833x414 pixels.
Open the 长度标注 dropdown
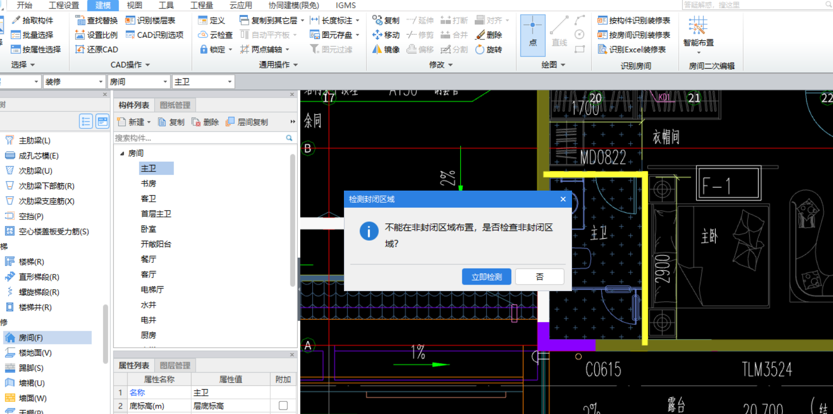tap(358, 21)
